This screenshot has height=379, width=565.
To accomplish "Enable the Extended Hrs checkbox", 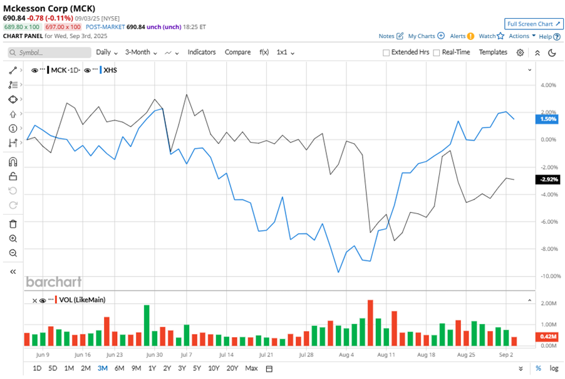I will (x=386, y=53).
